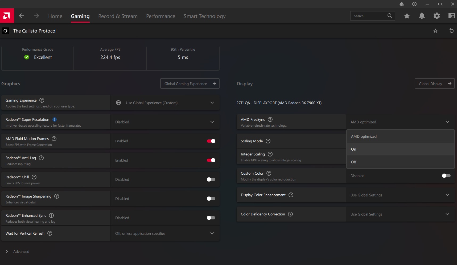Show help for AMD Fluid Motion Frames
This screenshot has height=265, width=457.
(x=54, y=139)
